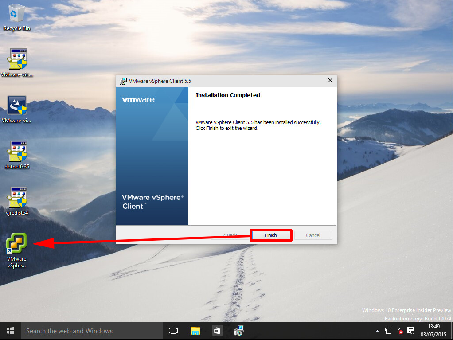This screenshot has height=340, width=453.
Task: Open the Action Center notifications icon
Action: click(x=411, y=331)
